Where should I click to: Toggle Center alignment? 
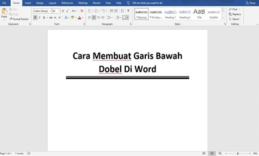coord(94,18)
